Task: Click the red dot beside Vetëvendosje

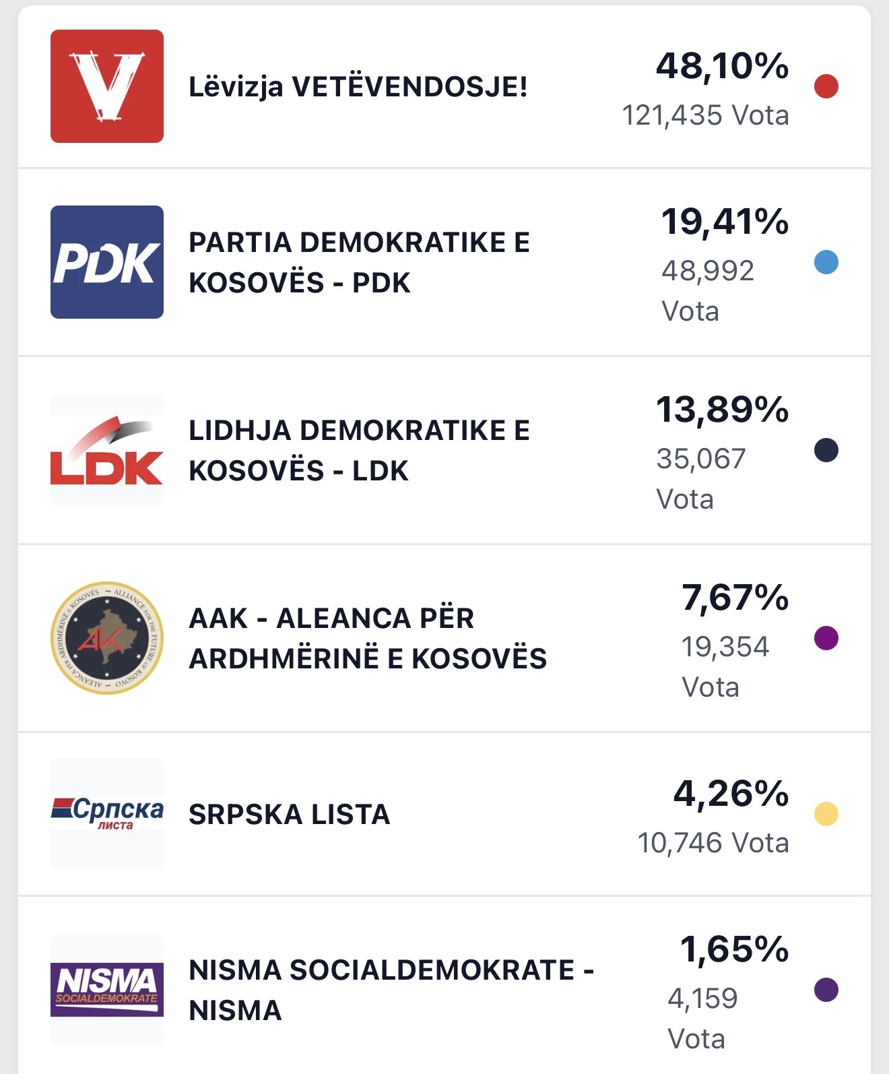Action: point(826,86)
